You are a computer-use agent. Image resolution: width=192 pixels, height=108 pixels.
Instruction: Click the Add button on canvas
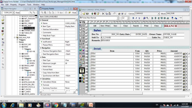[95, 26]
